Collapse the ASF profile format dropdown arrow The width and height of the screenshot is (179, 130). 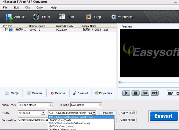click(x=94, y=113)
